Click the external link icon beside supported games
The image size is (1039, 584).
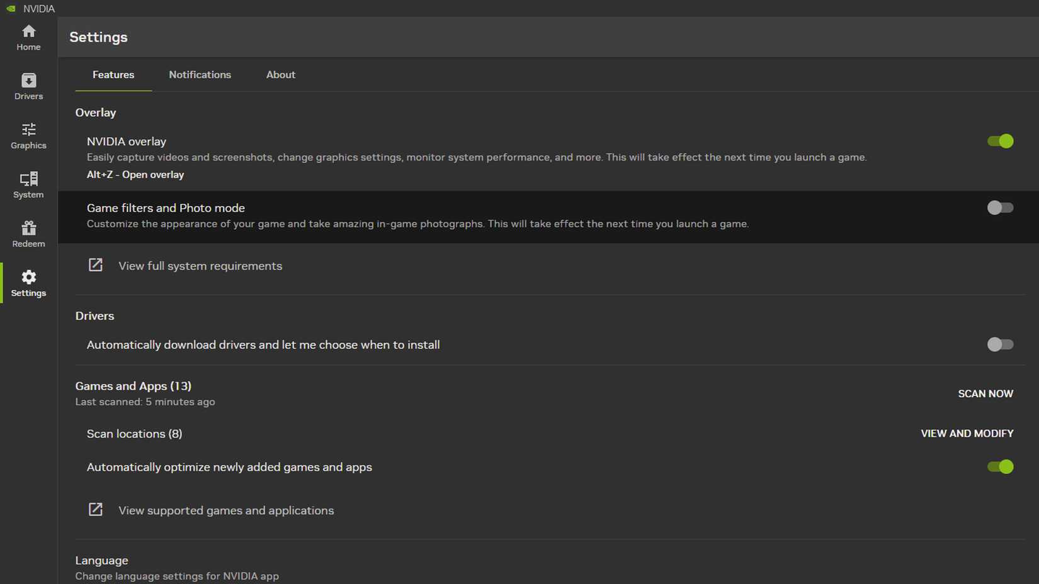pyautogui.click(x=95, y=509)
